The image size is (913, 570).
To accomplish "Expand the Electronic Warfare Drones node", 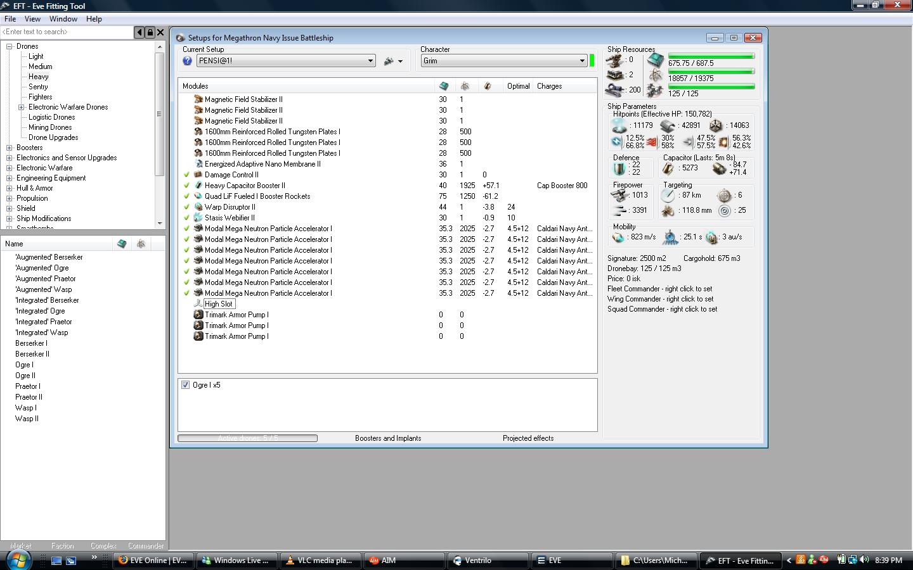I will tap(22, 107).
